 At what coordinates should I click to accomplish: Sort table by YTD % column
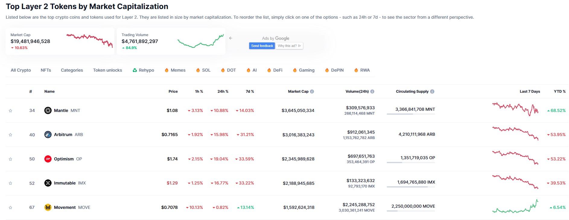[560, 91]
